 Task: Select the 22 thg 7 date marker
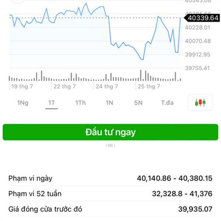click(x=64, y=87)
